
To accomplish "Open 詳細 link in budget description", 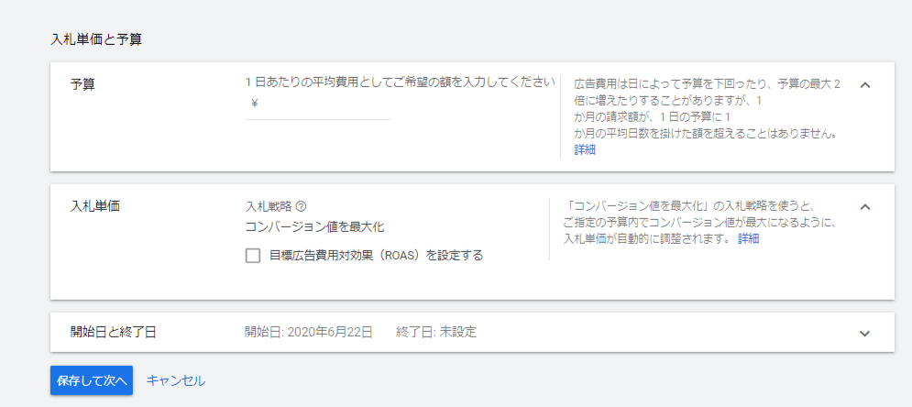I will [585, 150].
